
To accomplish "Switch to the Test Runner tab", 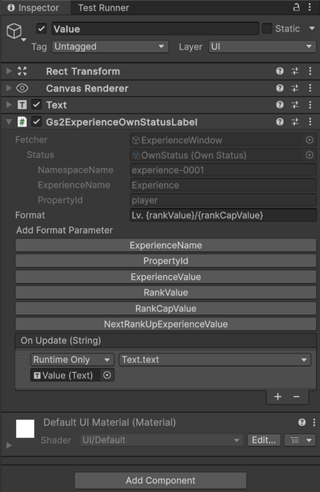I will pos(103,7).
